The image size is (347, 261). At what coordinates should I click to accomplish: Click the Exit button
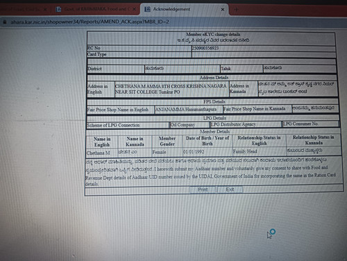pyautogui.click(x=230, y=190)
